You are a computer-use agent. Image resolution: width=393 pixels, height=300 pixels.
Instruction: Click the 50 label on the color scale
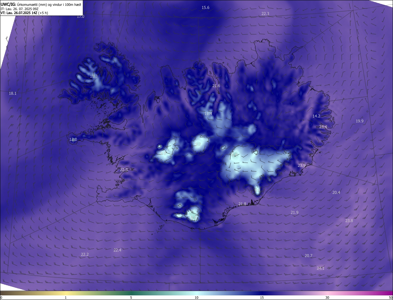pos(391,298)
